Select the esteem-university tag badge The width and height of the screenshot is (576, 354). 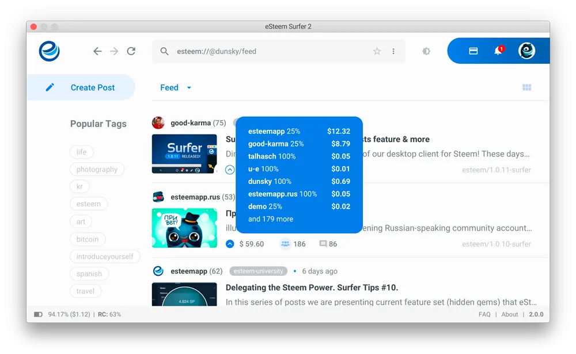click(x=258, y=271)
